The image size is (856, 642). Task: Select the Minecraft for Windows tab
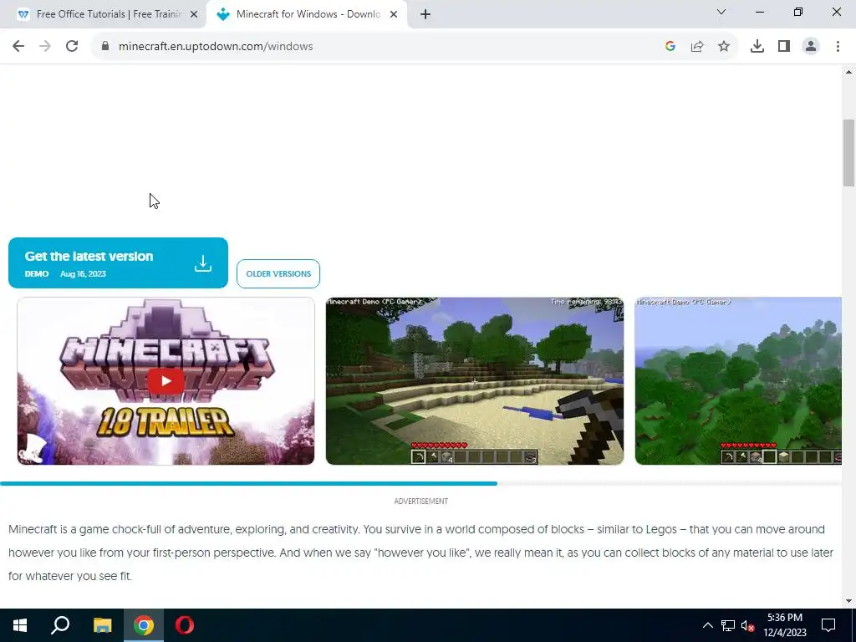307,14
